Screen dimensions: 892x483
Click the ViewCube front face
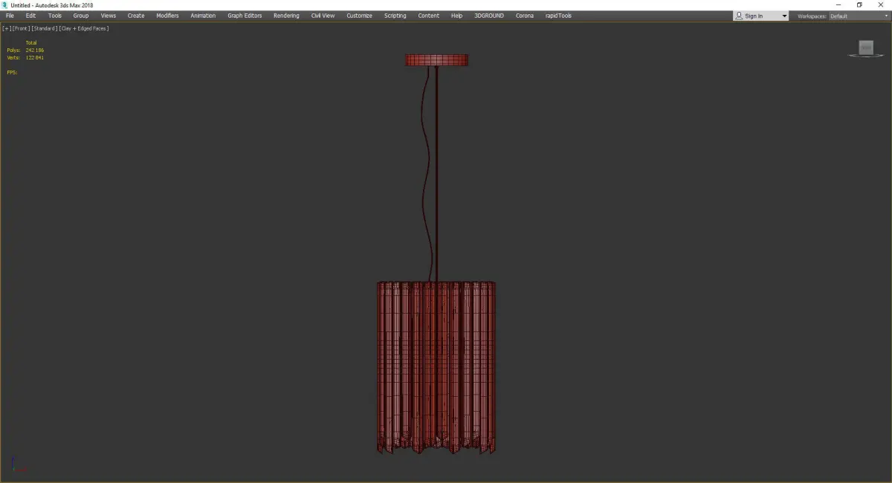click(x=866, y=47)
